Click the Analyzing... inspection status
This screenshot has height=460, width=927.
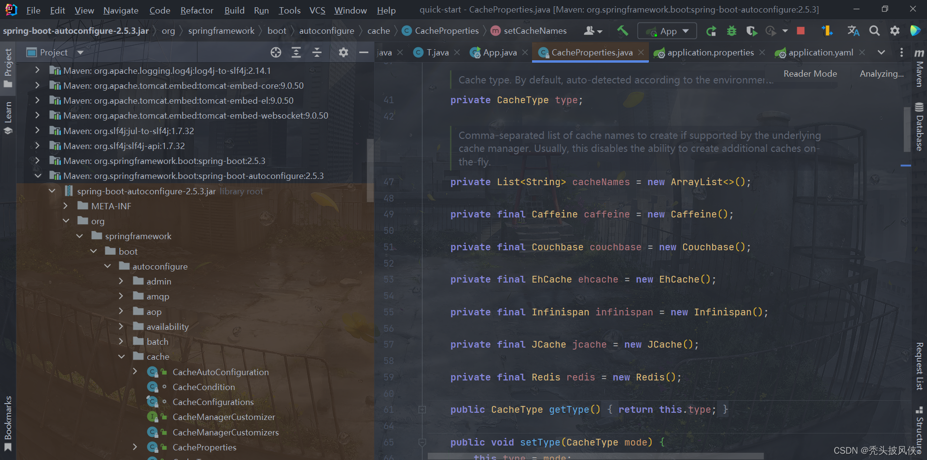click(881, 74)
